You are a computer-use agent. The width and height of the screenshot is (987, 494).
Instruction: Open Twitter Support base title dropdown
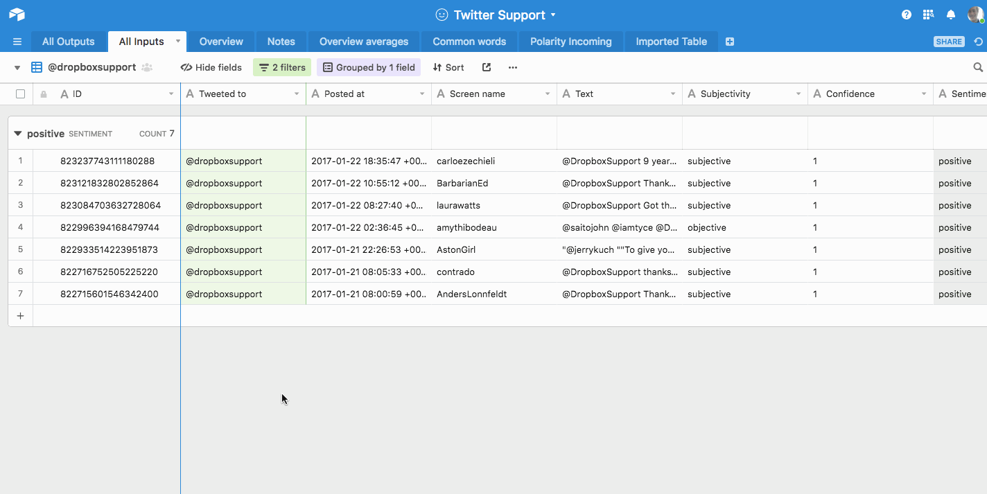pos(552,15)
